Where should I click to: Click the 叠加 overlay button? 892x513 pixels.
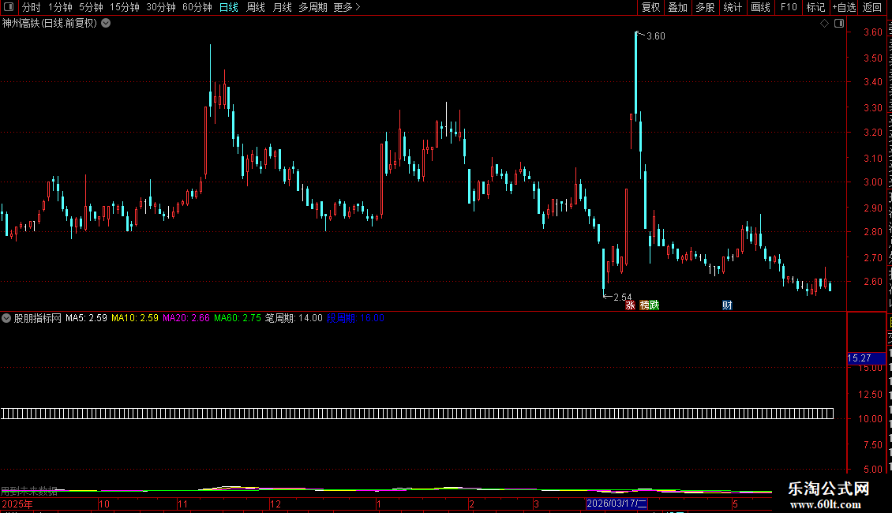[678, 7]
